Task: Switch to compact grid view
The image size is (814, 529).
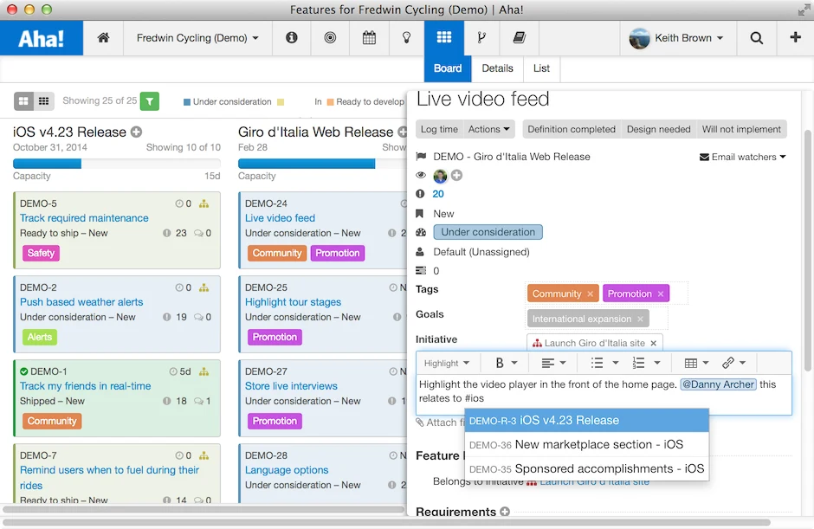Action: [x=43, y=101]
